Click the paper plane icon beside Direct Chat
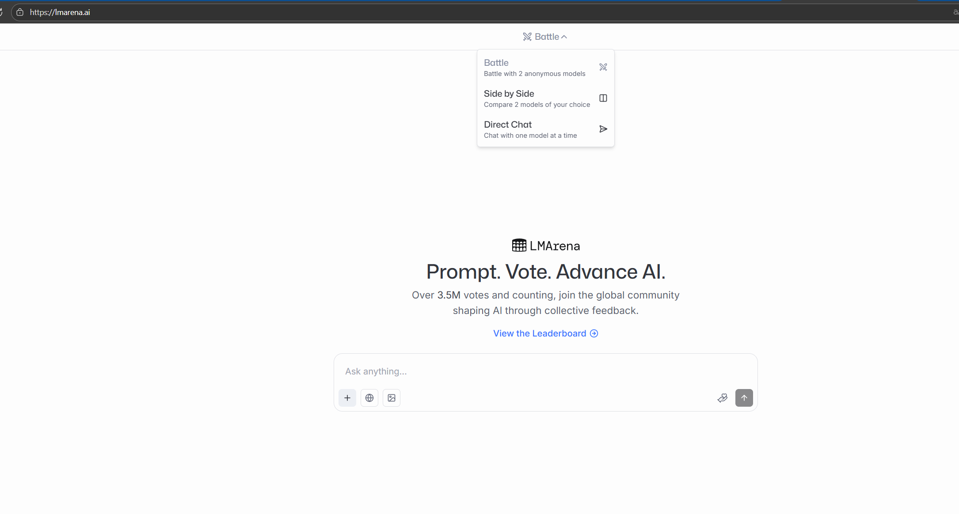The width and height of the screenshot is (959, 514). tap(603, 129)
